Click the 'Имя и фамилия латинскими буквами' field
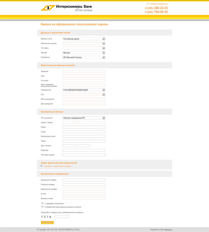Image resolution: width=209 pixels, height=232 pixels. 84,85
